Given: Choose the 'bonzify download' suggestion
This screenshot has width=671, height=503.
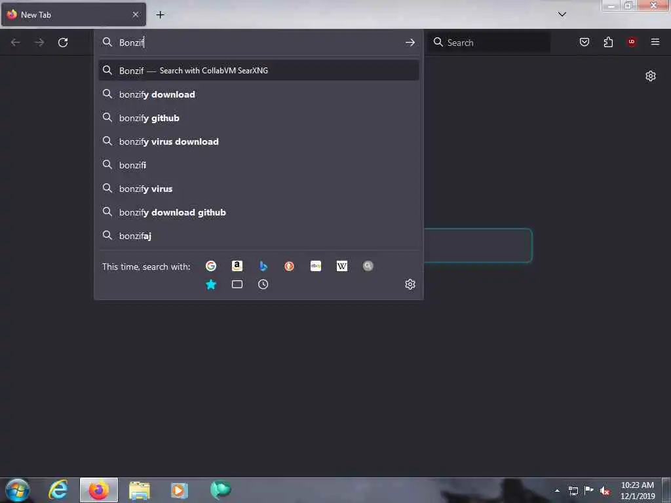Looking at the screenshot, I should pos(258,94).
